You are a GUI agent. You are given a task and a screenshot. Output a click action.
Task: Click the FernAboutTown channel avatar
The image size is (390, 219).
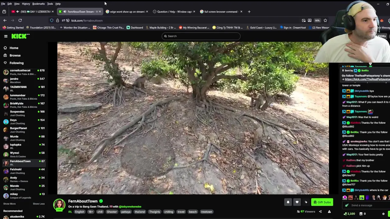(x=59, y=205)
